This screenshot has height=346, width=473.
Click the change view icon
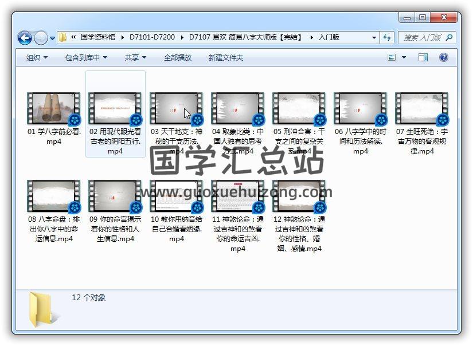click(392, 57)
